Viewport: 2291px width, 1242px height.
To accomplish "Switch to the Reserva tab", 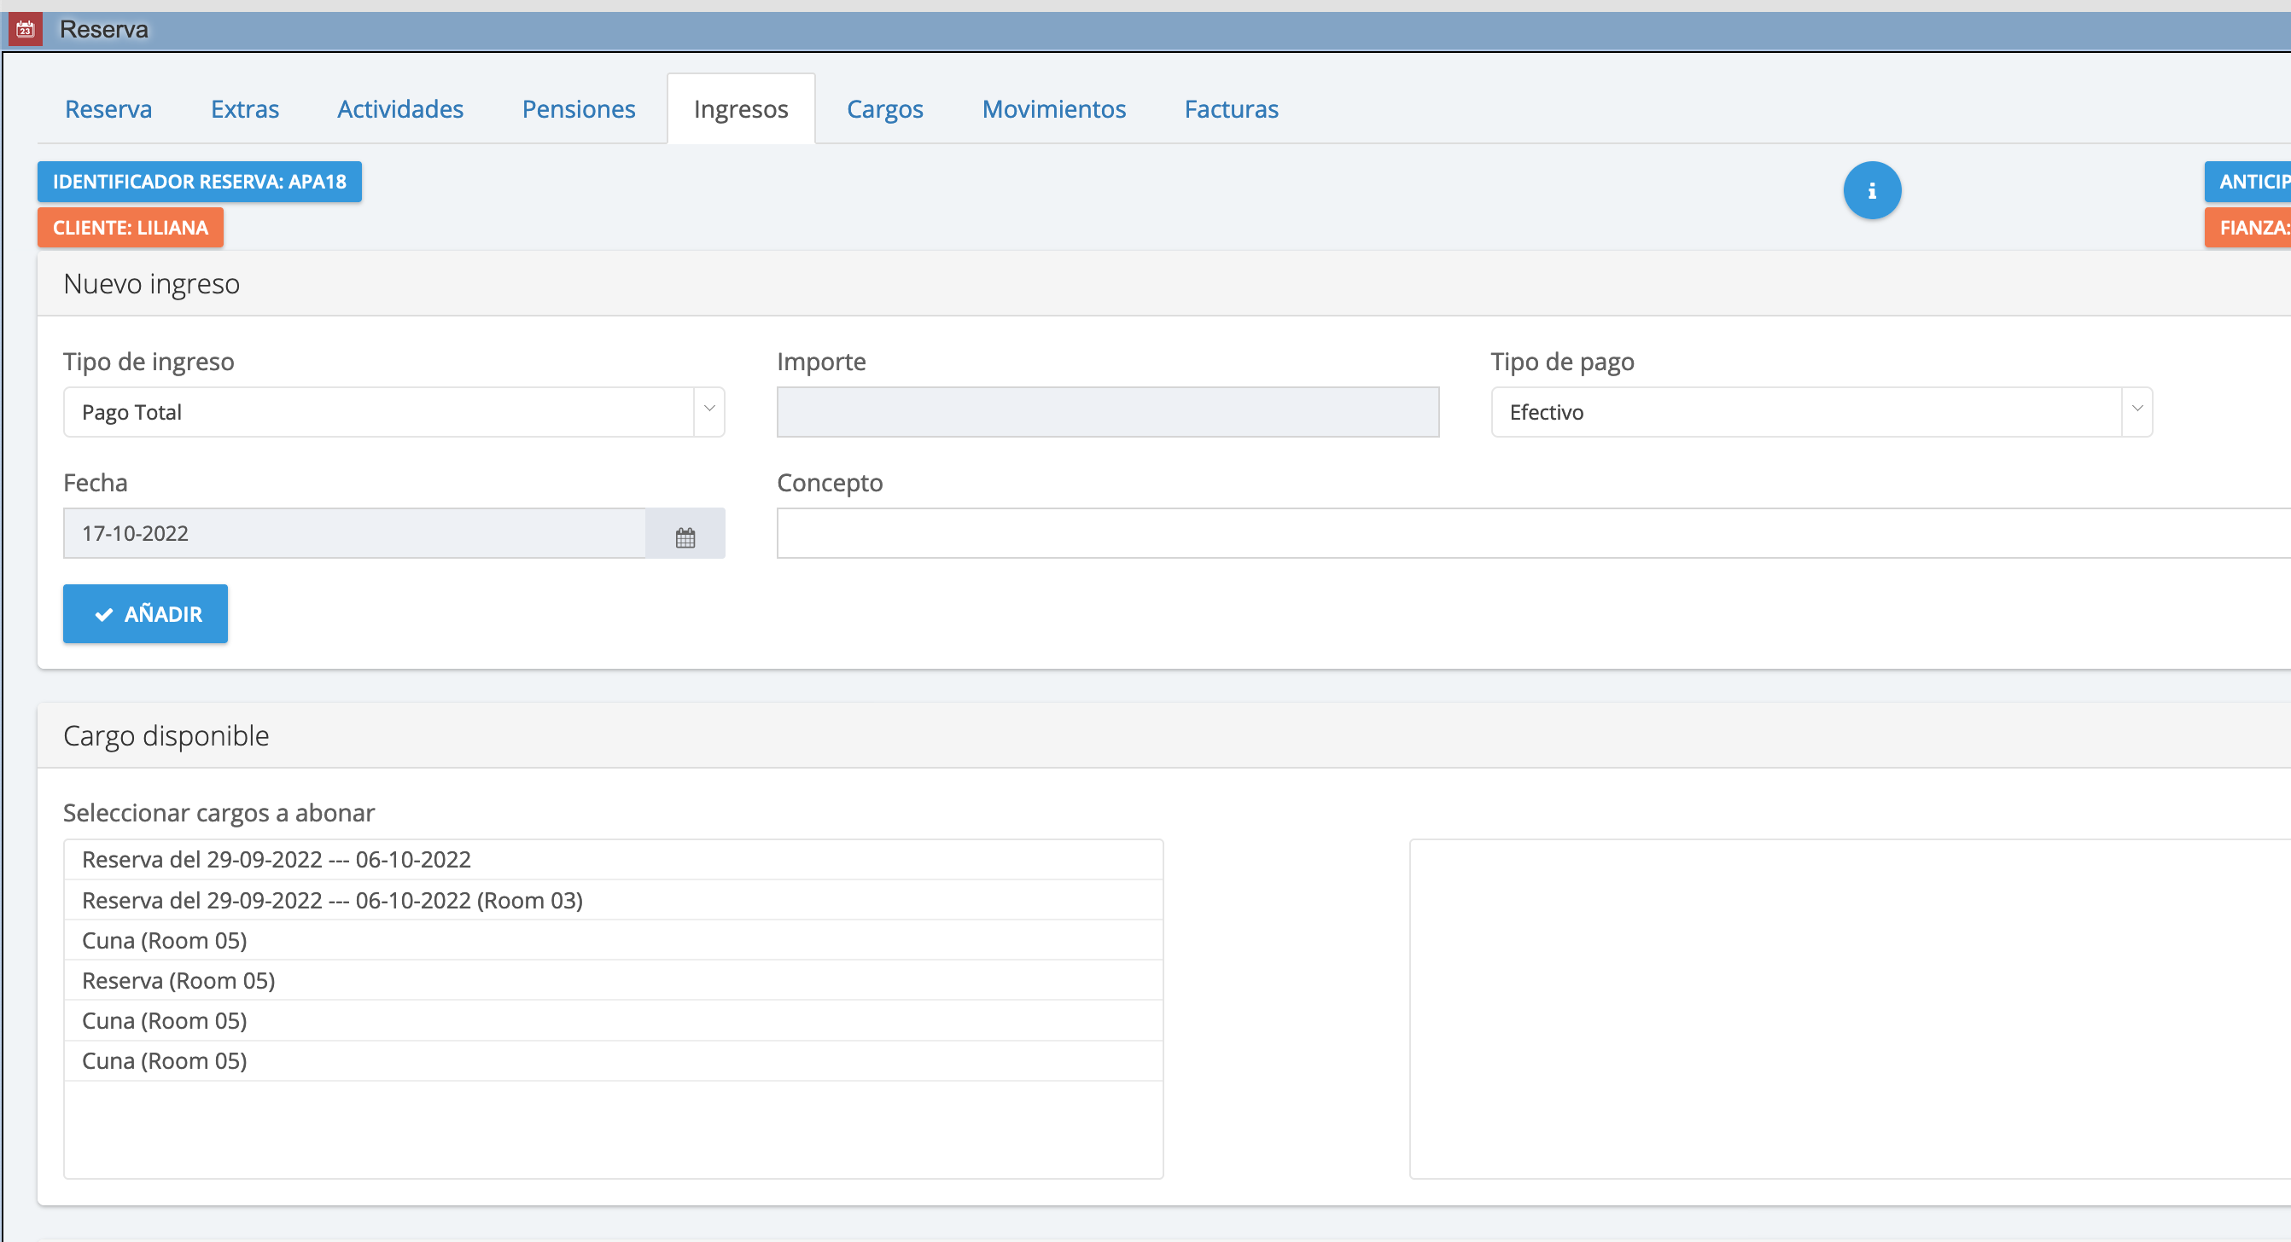I will click(108, 109).
